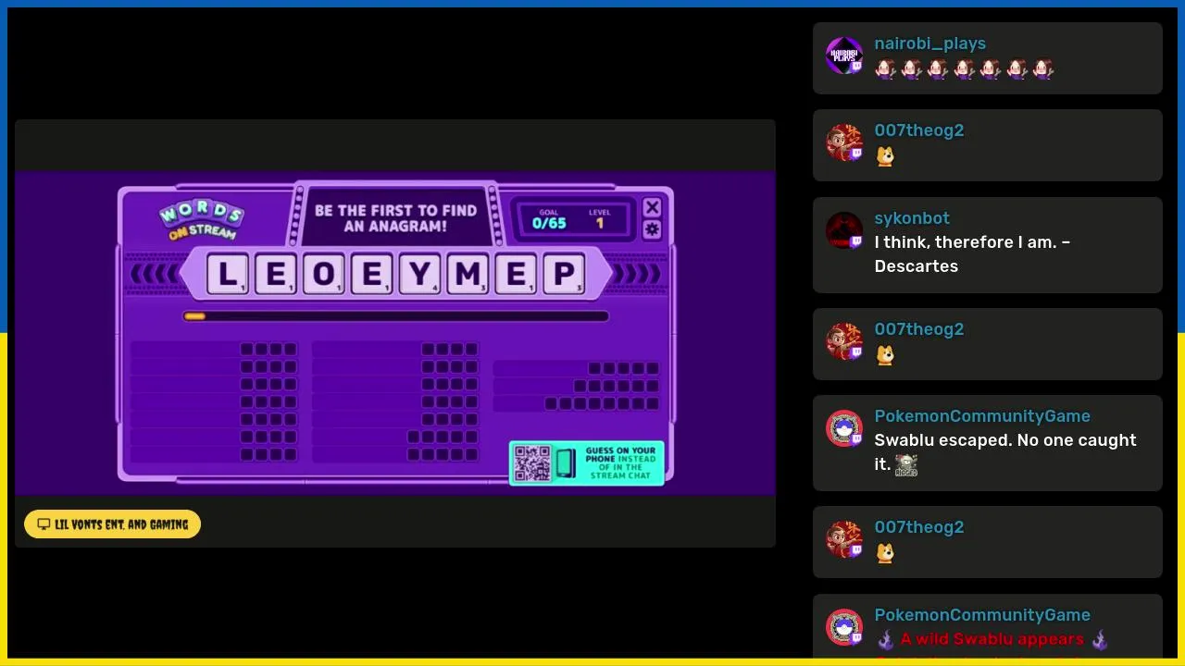The image size is (1185, 666).
Task: Click the Lil Vonts Ent. and Gaming badge
Action: pos(112,524)
